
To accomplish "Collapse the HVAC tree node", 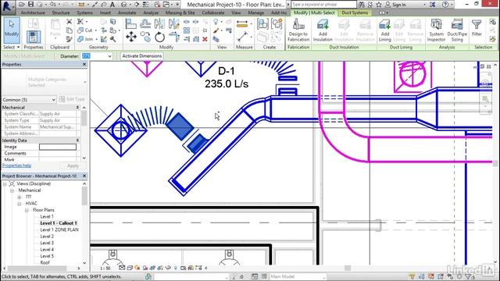I will (x=19, y=204).
